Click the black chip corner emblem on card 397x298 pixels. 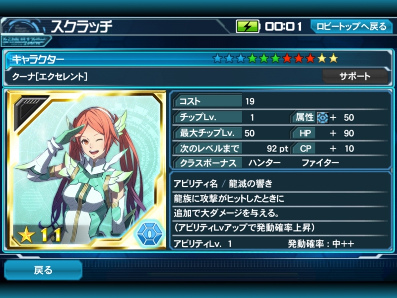coord(29,110)
